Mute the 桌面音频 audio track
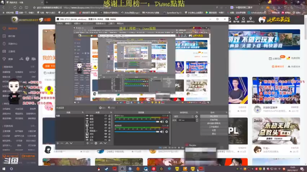The height and width of the screenshot is (172, 307). 162,131
